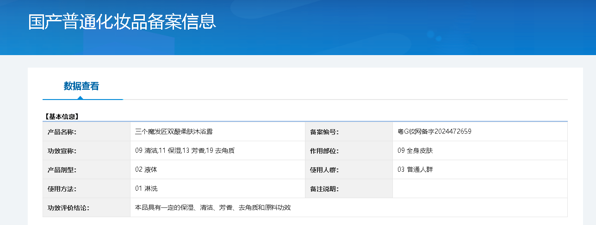Click the 产品剂型 label cell
596x225 pixels.
click(62, 170)
